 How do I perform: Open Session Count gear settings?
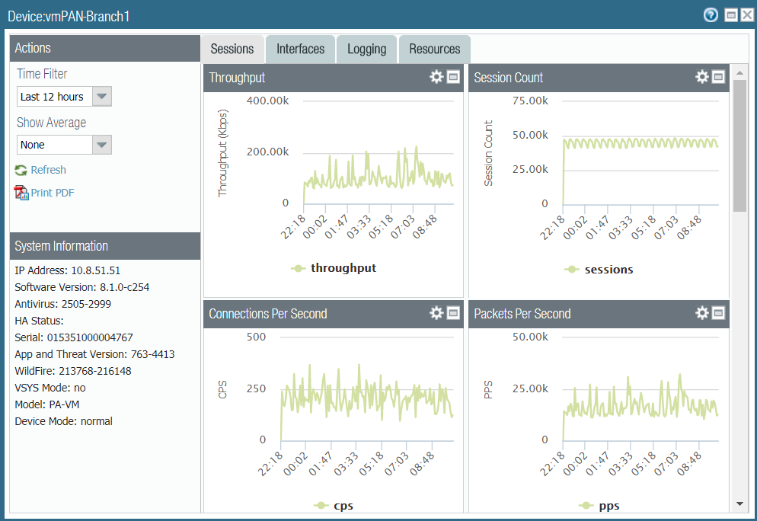pos(702,77)
